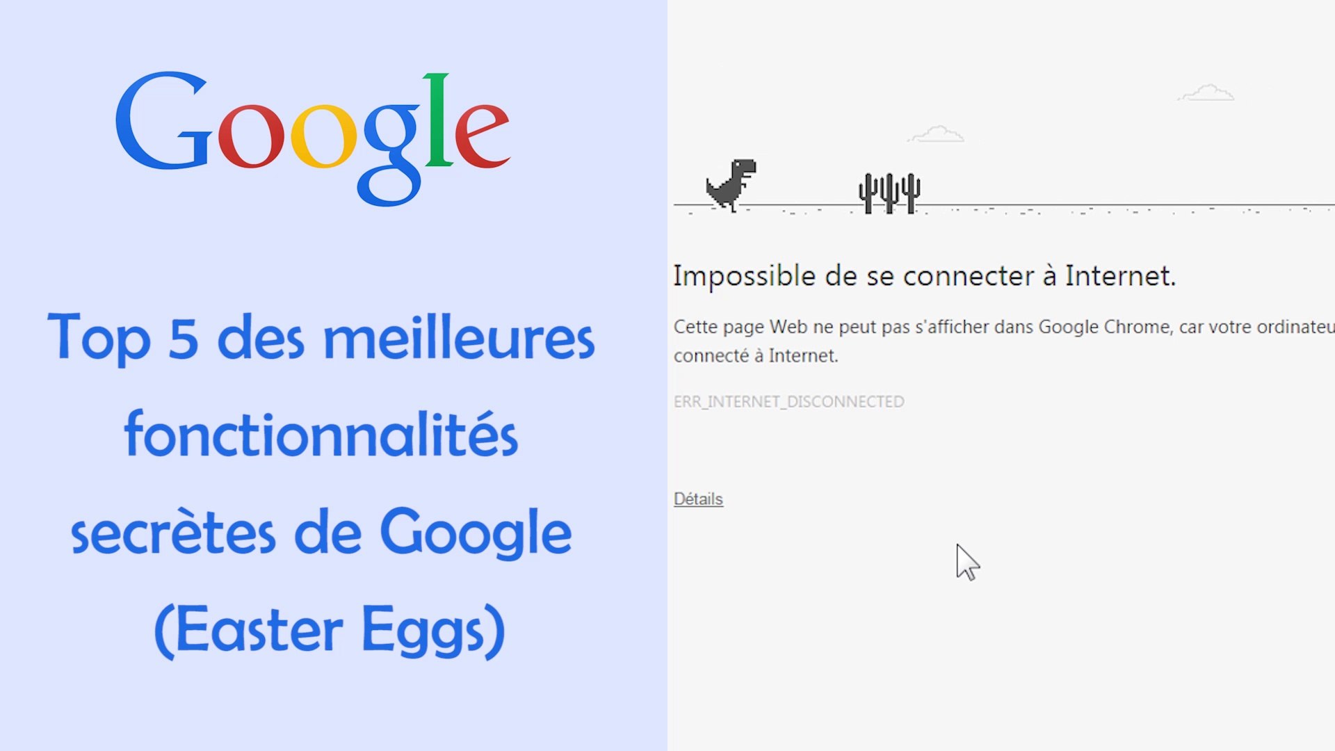Click the green l in Google logo
This screenshot has width=1335, height=751.
(438, 120)
